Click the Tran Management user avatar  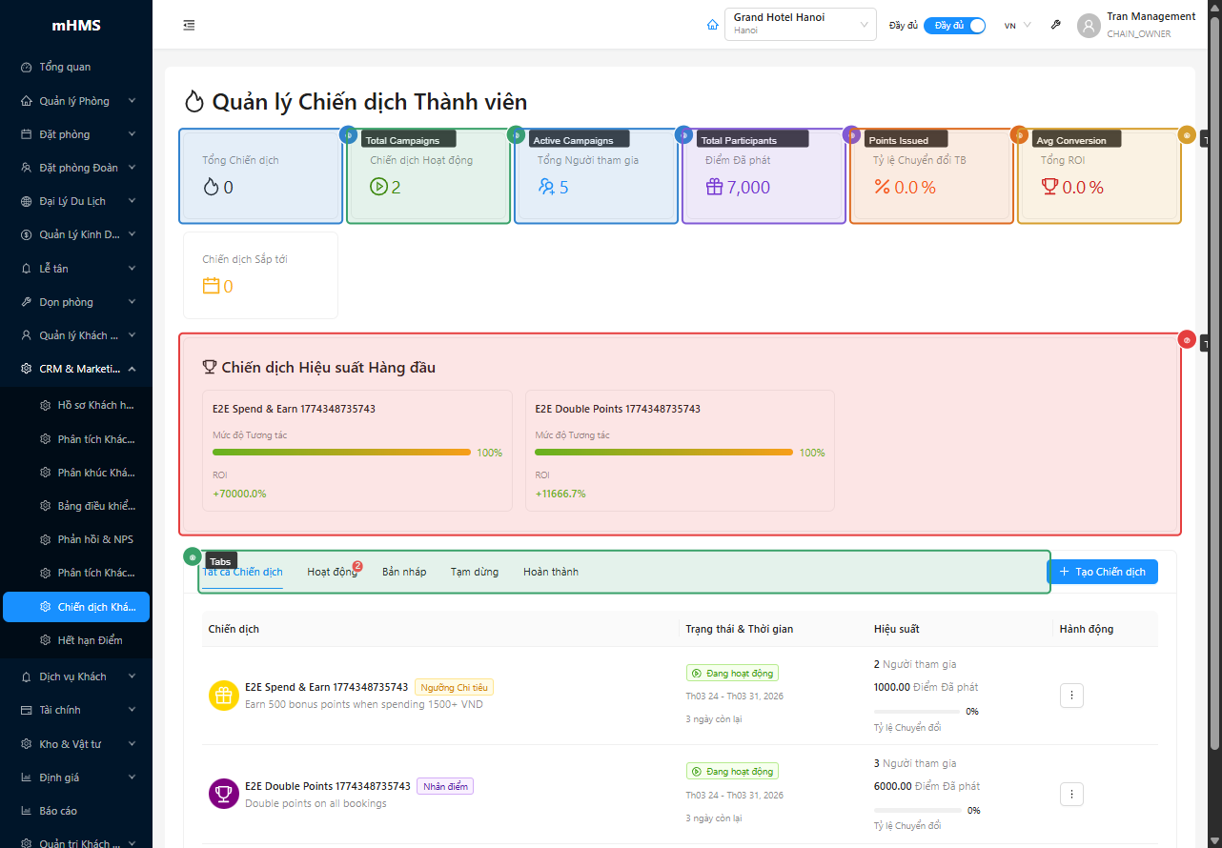pyautogui.click(x=1089, y=26)
